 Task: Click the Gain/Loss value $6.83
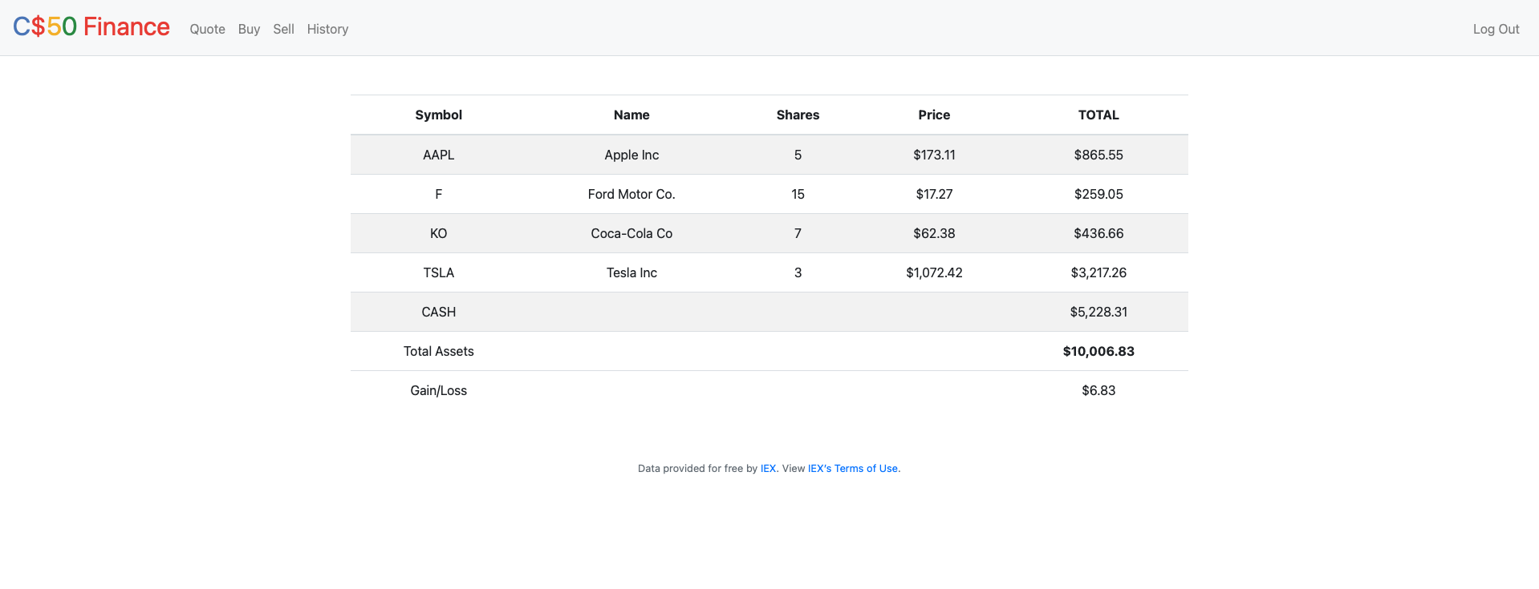click(1098, 390)
